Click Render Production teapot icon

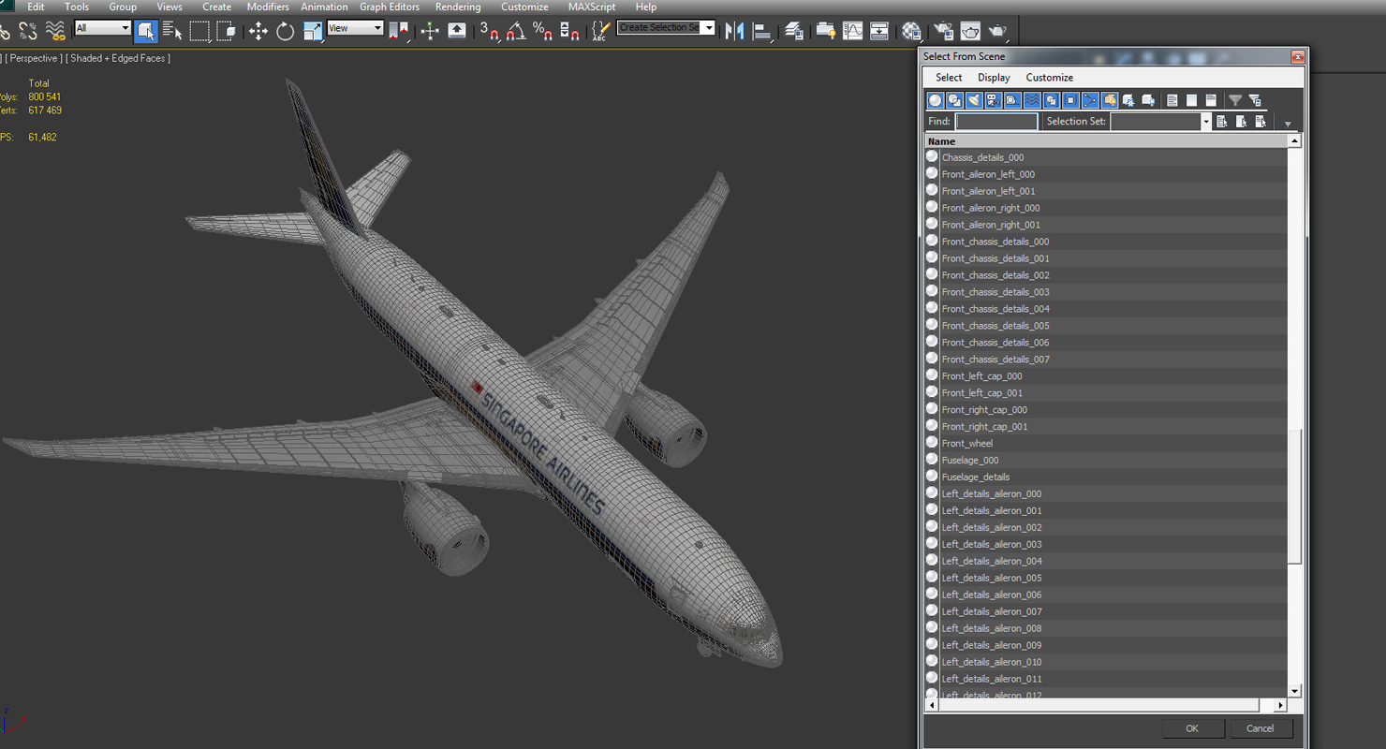[997, 31]
